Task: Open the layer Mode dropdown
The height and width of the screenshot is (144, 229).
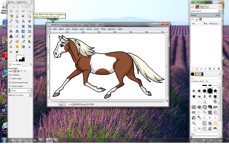Action: tap(220, 11)
